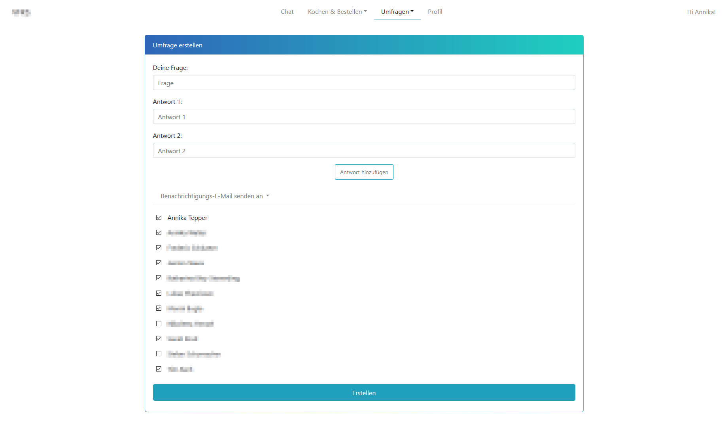Click into the Antwort 2 field

364,151
